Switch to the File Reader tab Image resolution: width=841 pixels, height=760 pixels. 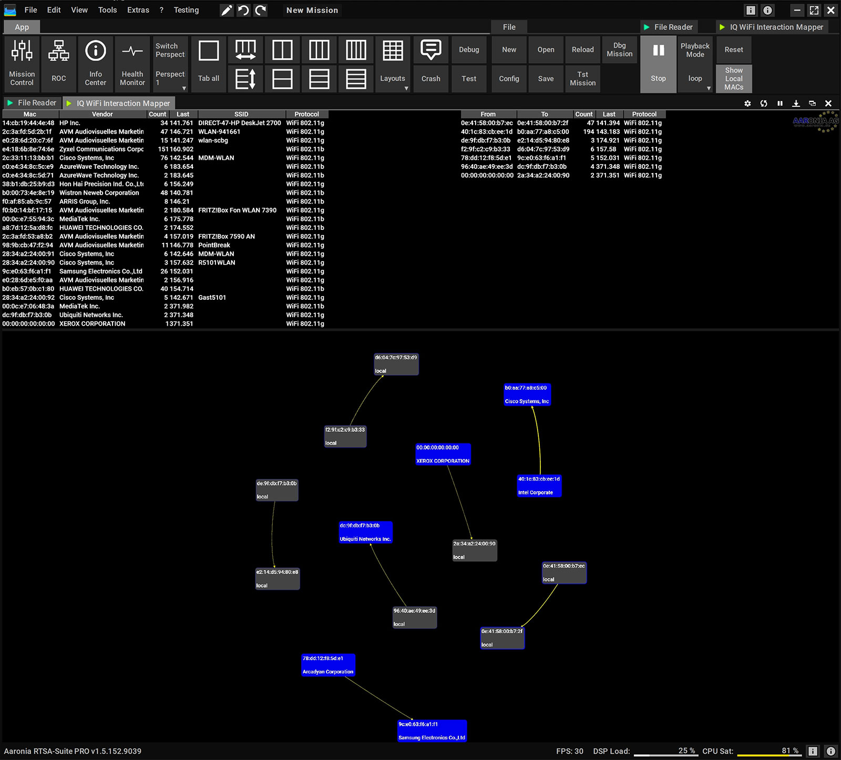[x=33, y=103]
